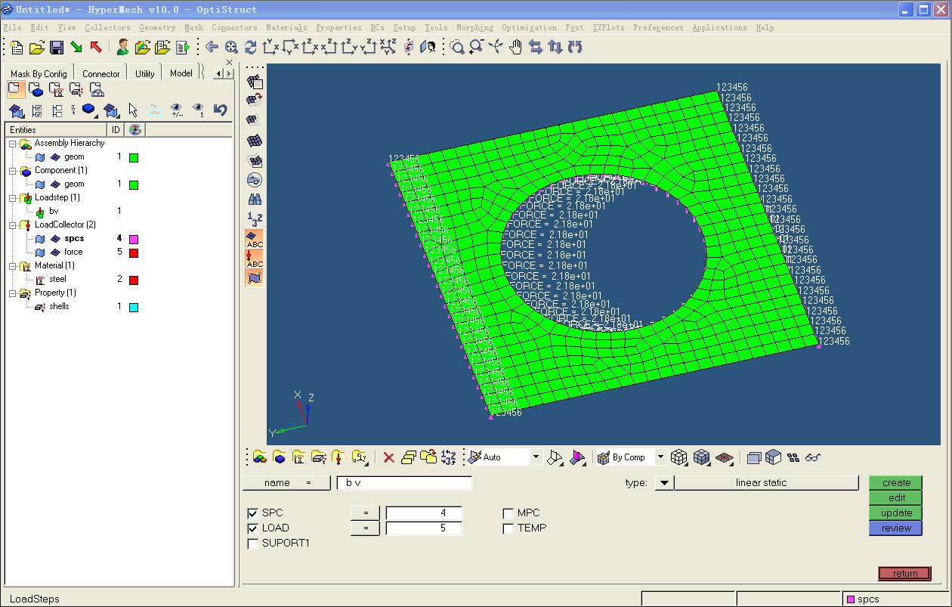Open the By Comp color mode dropdown
Screen dimensions: 952x607
click(x=660, y=457)
